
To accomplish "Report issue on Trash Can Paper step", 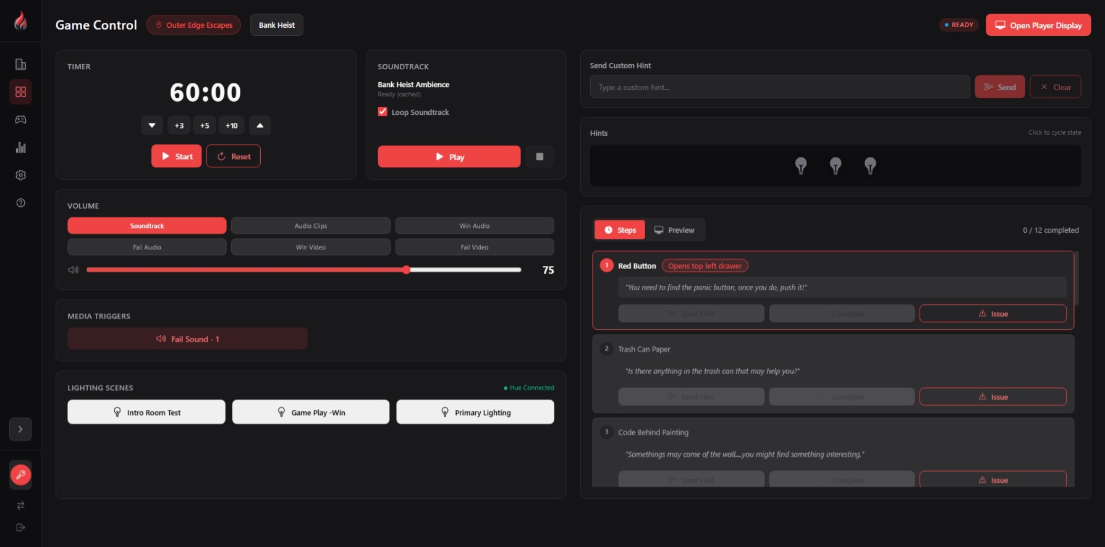I will (993, 397).
